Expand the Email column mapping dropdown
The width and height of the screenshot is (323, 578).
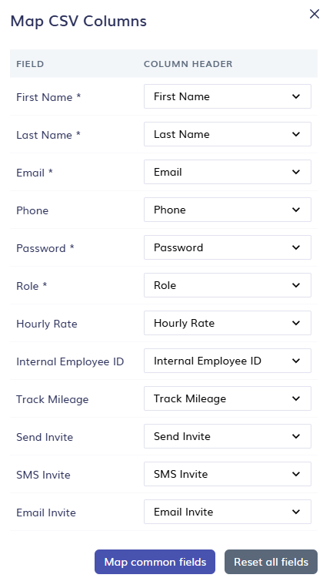click(x=228, y=172)
